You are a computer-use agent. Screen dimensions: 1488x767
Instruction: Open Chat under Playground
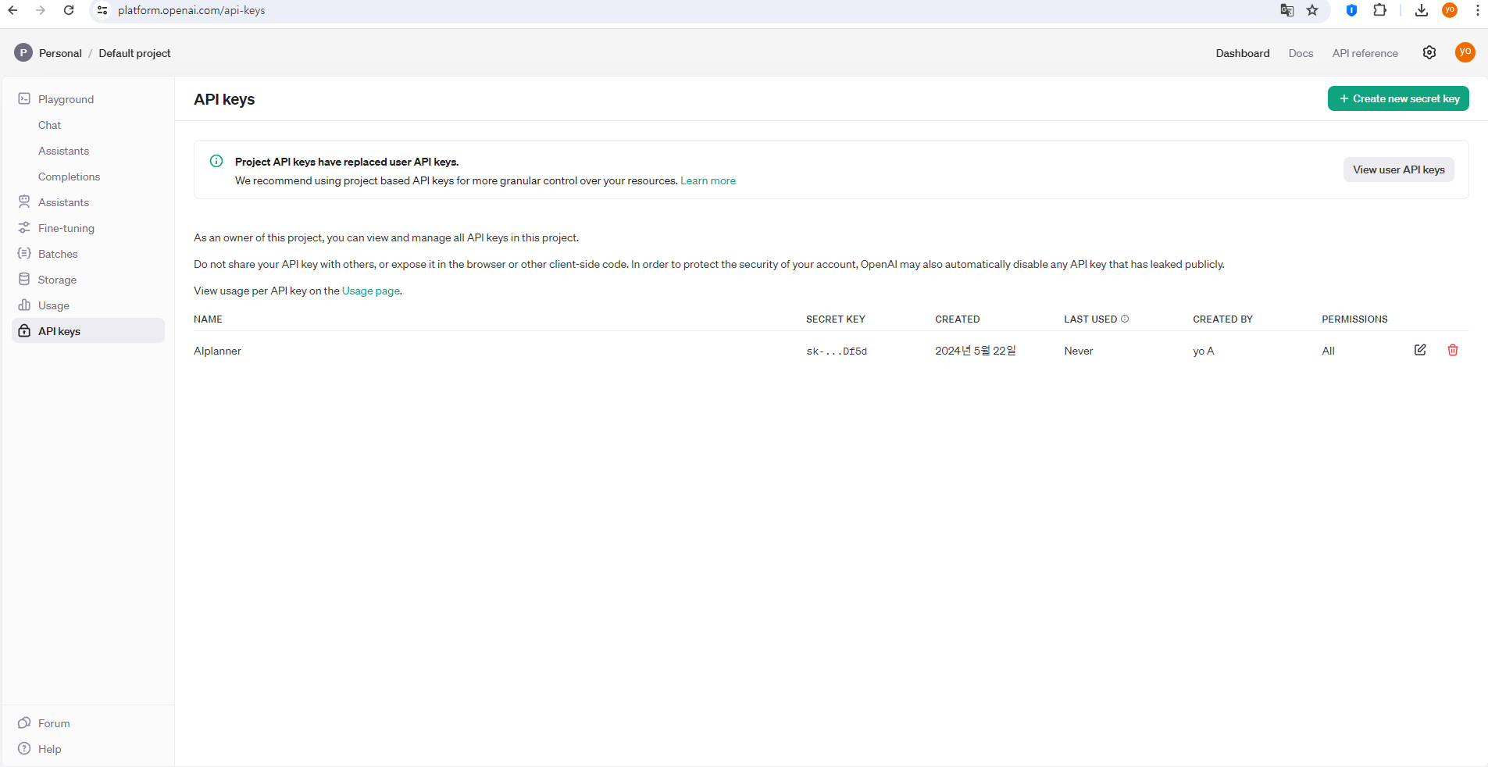pyautogui.click(x=49, y=125)
